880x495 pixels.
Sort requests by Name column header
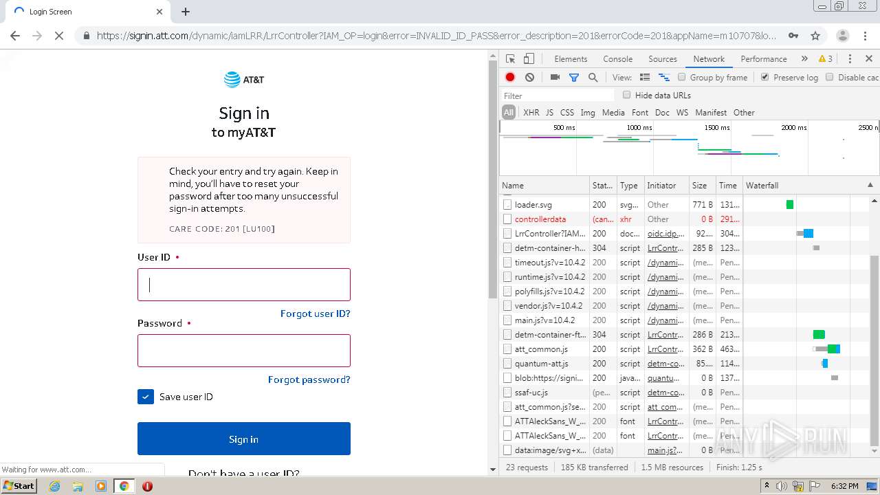(544, 186)
